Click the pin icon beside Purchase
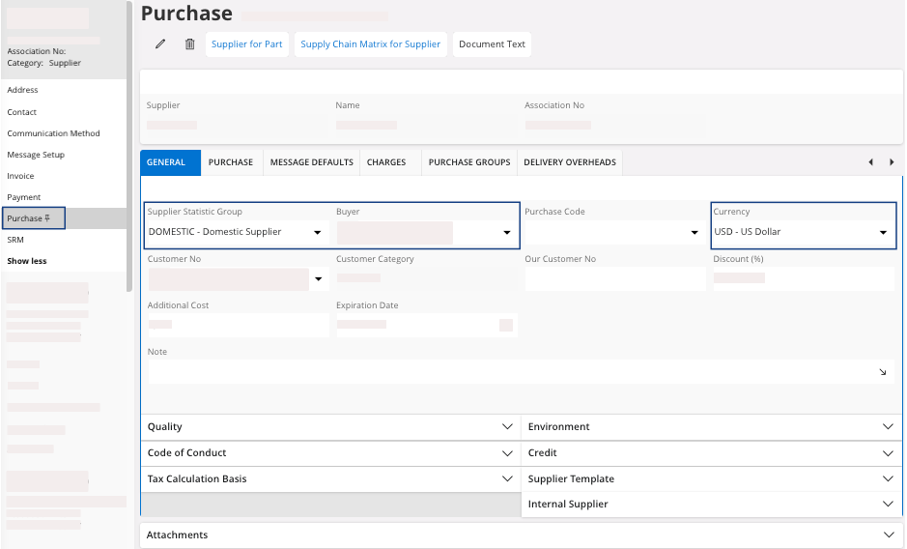 pos(47,218)
